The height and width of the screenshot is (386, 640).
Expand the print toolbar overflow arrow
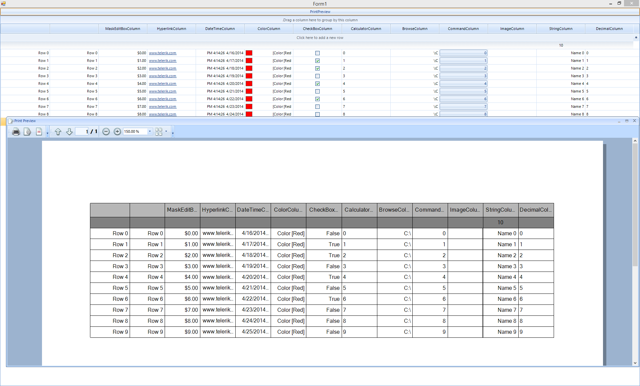[47, 133]
